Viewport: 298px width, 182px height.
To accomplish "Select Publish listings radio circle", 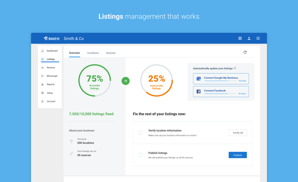I will (x=141, y=155).
